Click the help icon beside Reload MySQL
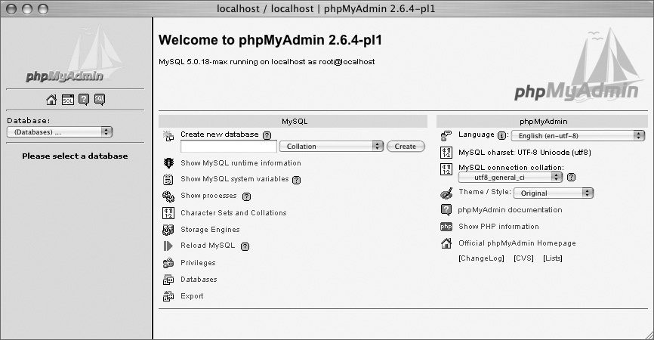This screenshot has height=340, width=654. click(245, 246)
